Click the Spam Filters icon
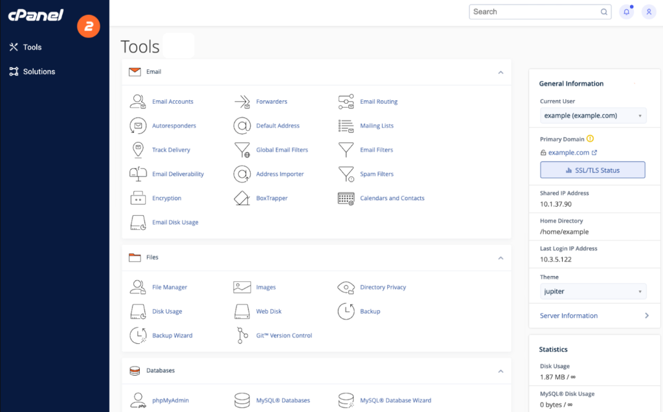 [346, 174]
